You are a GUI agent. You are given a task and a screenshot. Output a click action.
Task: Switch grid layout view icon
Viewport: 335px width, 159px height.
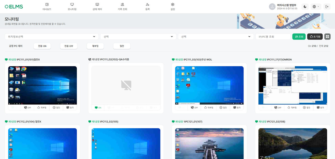pyautogui.click(x=327, y=37)
